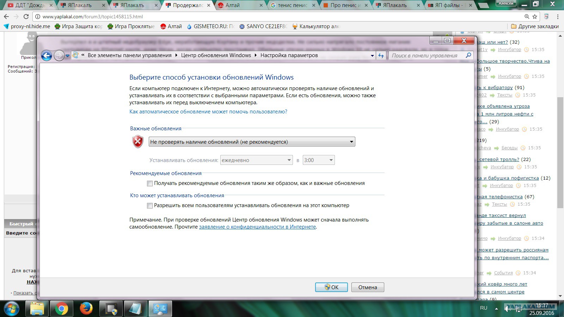Open the Алексей profile button in Chrome
564x317 pixels.
tap(506, 3)
